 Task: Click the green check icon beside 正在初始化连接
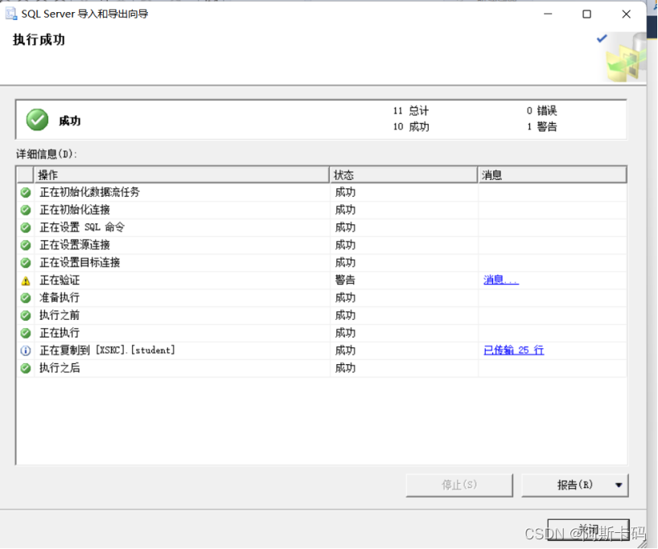pos(26,210)
